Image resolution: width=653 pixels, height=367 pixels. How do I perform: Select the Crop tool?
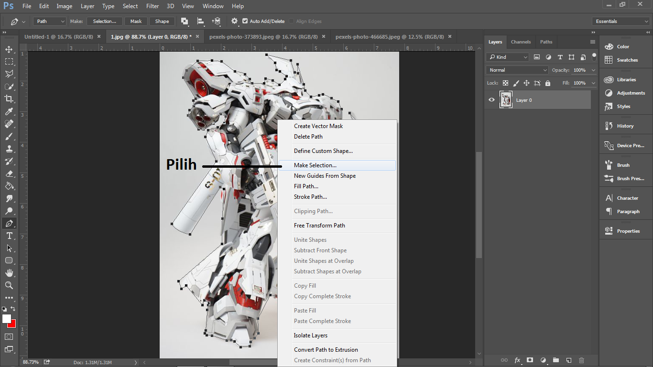pyautogui.click(x=9, y=99)
